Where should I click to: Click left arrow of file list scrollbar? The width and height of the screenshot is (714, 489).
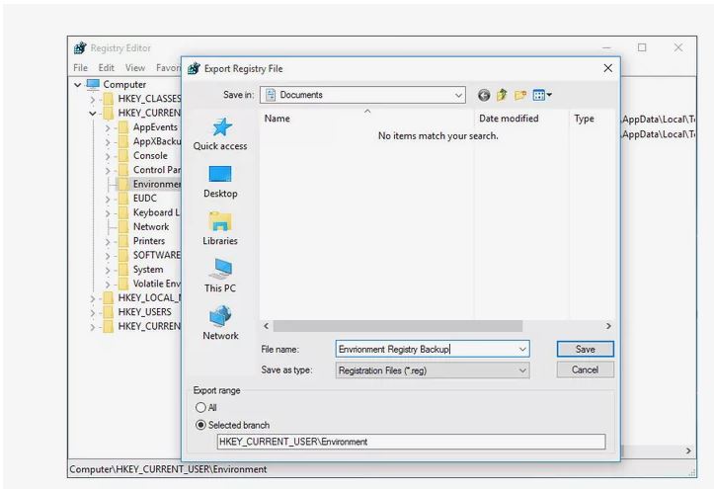pos(266,326)
